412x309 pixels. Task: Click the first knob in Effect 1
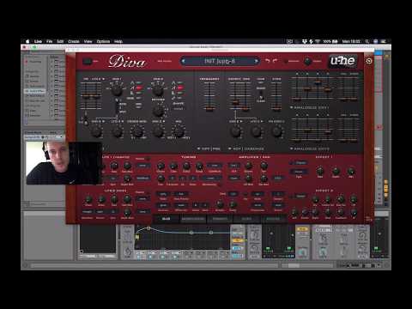pos(320,172)
